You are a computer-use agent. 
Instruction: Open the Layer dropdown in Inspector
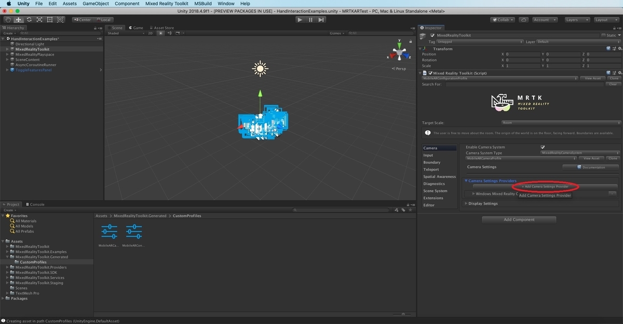(579, 41)
